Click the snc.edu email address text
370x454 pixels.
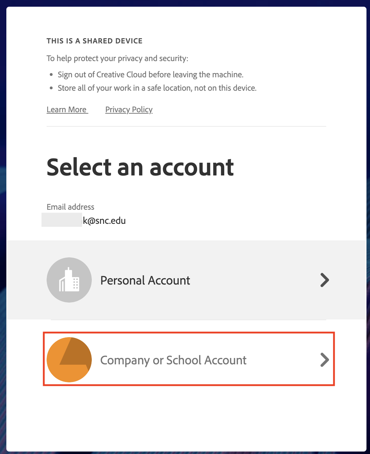coord(104,221)
